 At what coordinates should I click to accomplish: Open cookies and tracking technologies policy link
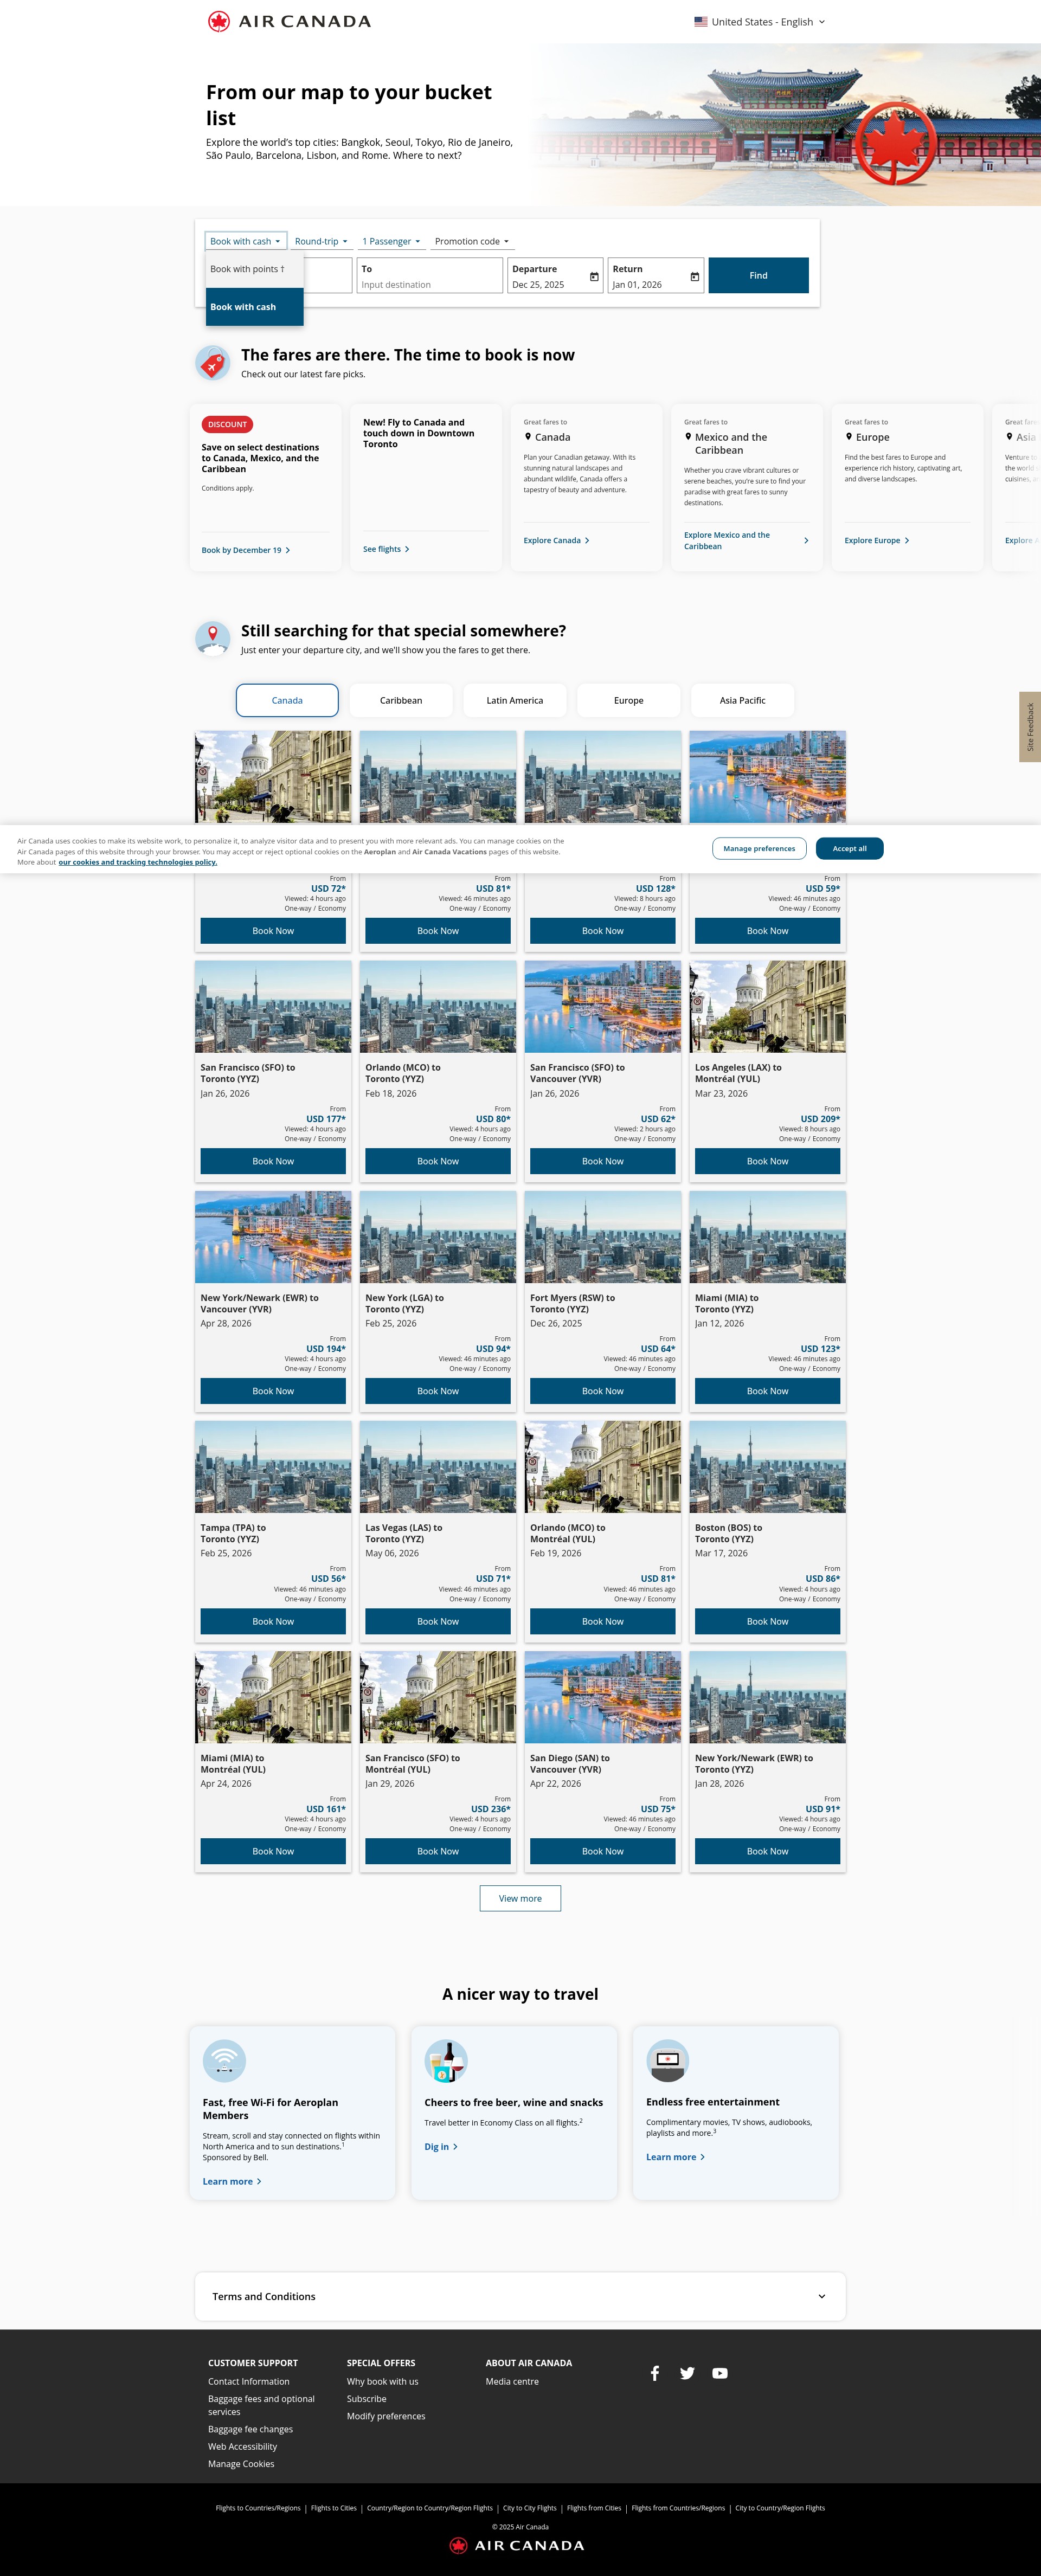pos(137,862)
